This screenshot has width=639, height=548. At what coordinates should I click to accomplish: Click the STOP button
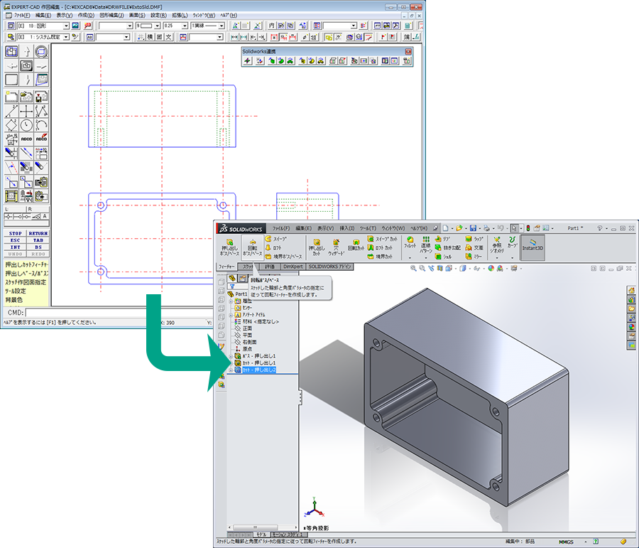(x=15, y=233)
